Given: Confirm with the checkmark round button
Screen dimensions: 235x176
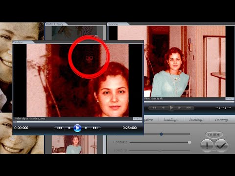Looking at the screenshot, I should pos(221,146).
